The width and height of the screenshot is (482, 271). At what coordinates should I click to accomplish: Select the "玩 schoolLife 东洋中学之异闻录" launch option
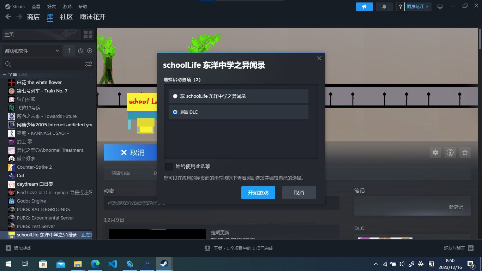click(x=239, y=96)
